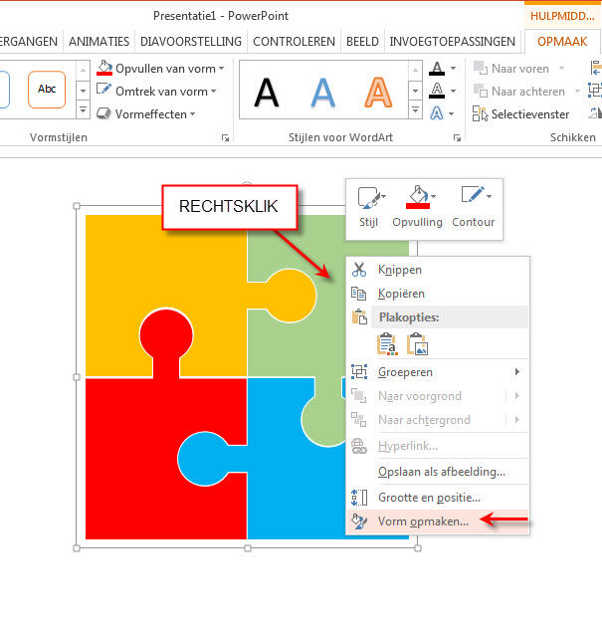Viewport: 602px width, 621px height.
Task: Open the Groeperen submenu
Action: point(438,372)
